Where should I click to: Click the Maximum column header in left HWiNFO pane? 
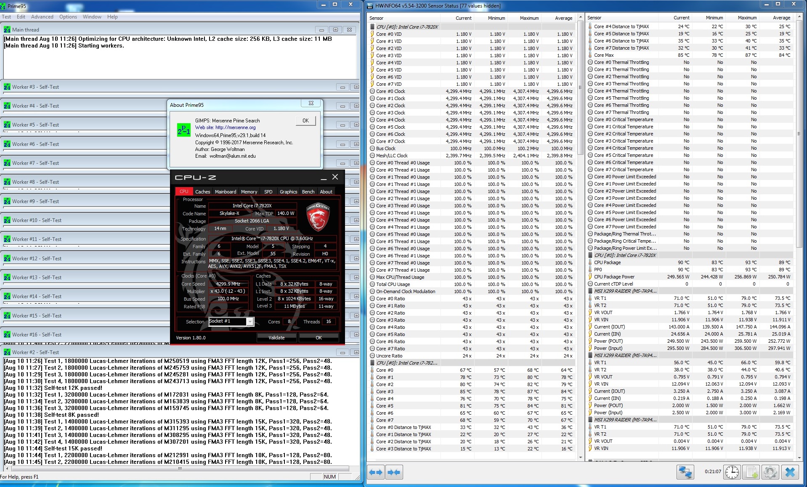529,18
